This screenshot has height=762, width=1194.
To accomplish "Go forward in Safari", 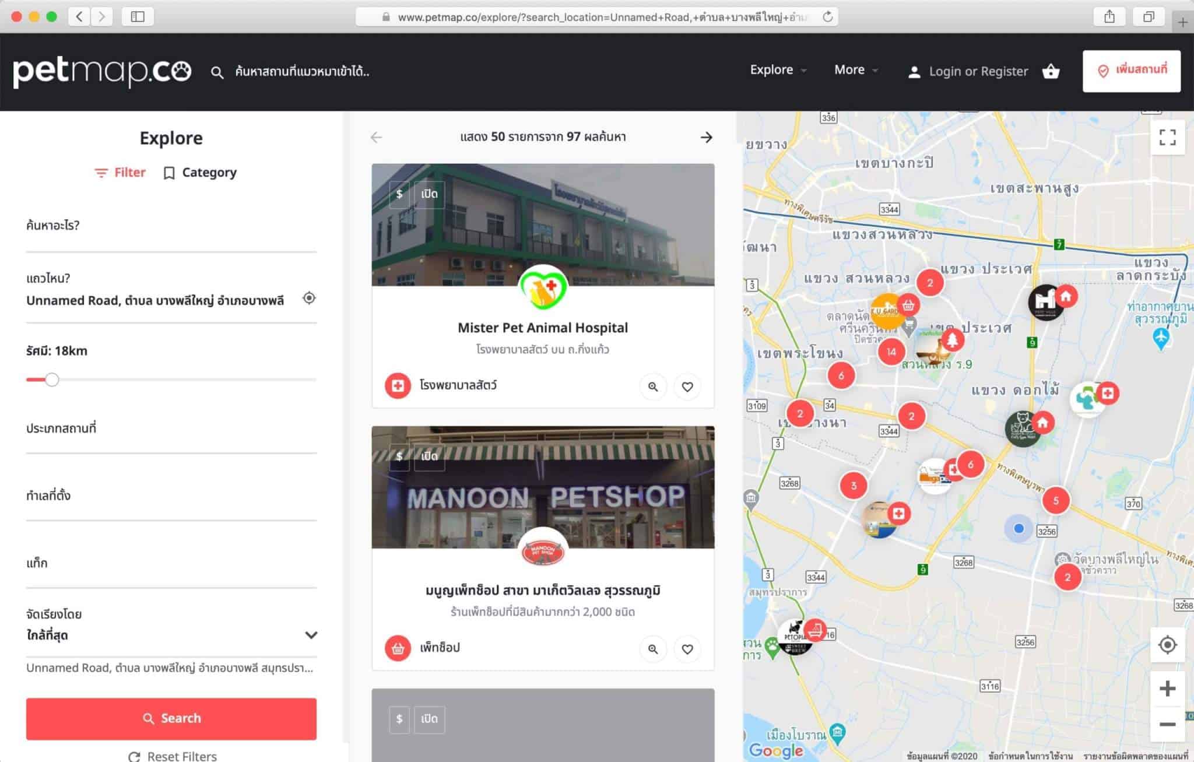I will click(x=101, y=16).
